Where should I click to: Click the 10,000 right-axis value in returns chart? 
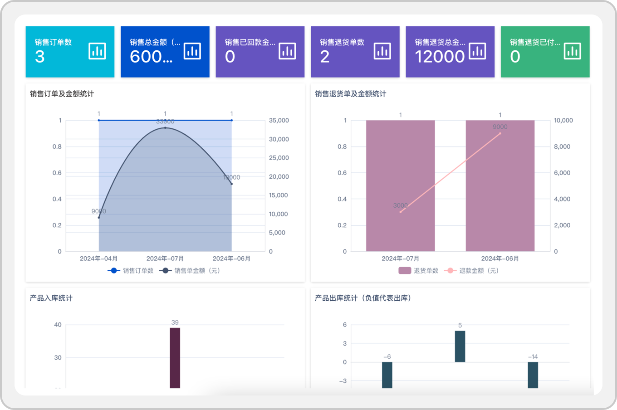click(x=563, y=121)
